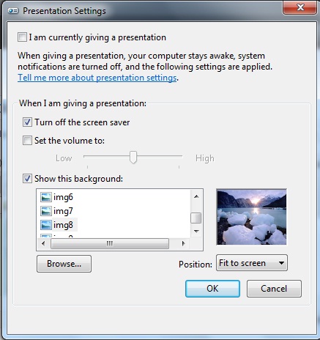
Task: Uncheck 'Turn off the screen saver'
Action: 27,122
